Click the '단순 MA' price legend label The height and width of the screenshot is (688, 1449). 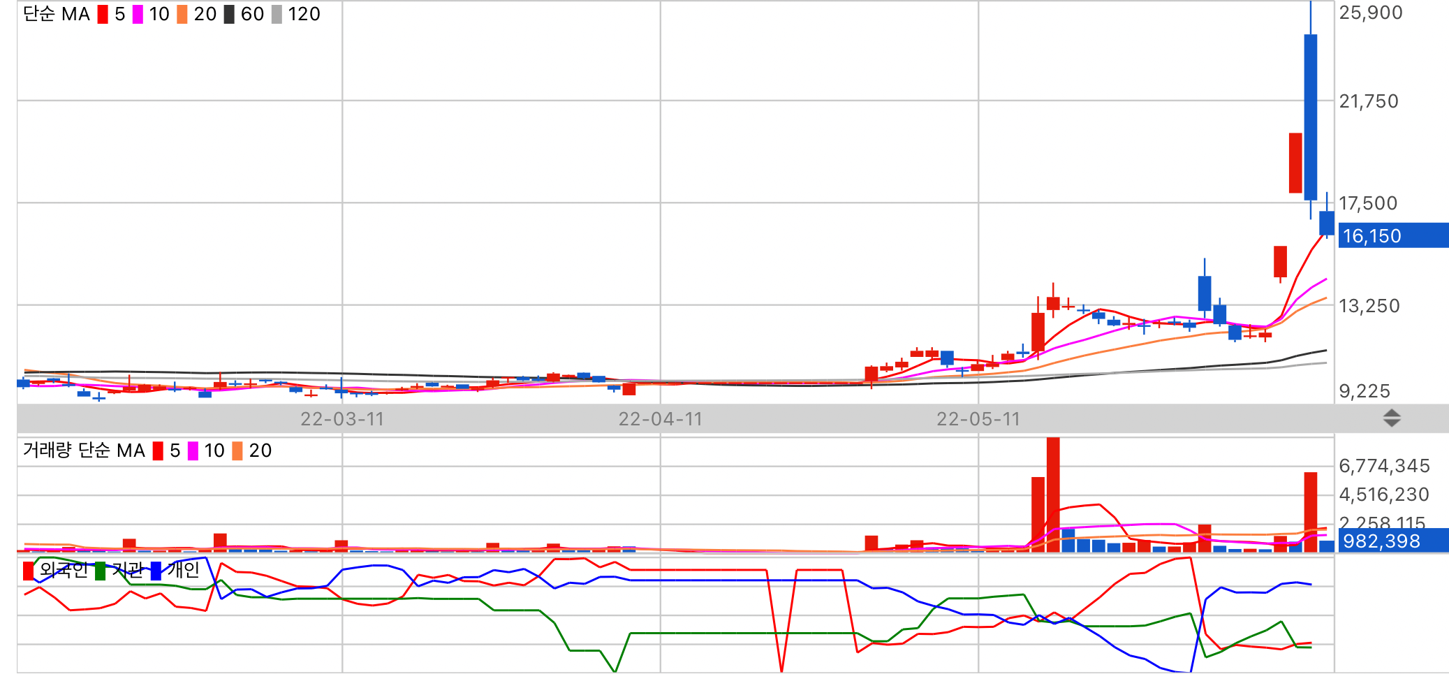coord(57,15)
